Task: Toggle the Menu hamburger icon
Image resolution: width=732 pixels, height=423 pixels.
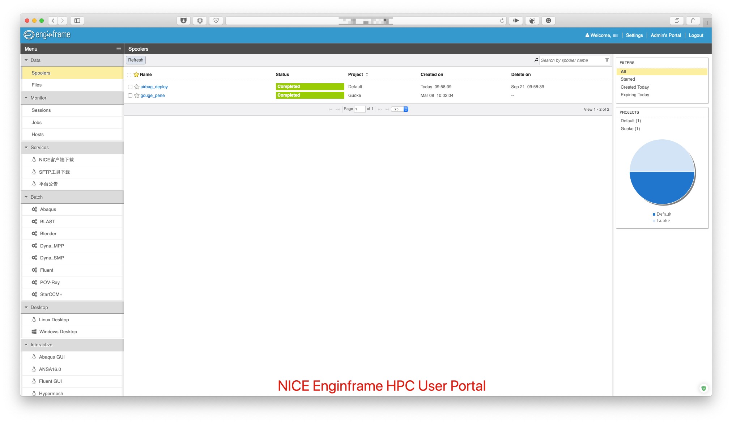Action: tap(119, 48)
